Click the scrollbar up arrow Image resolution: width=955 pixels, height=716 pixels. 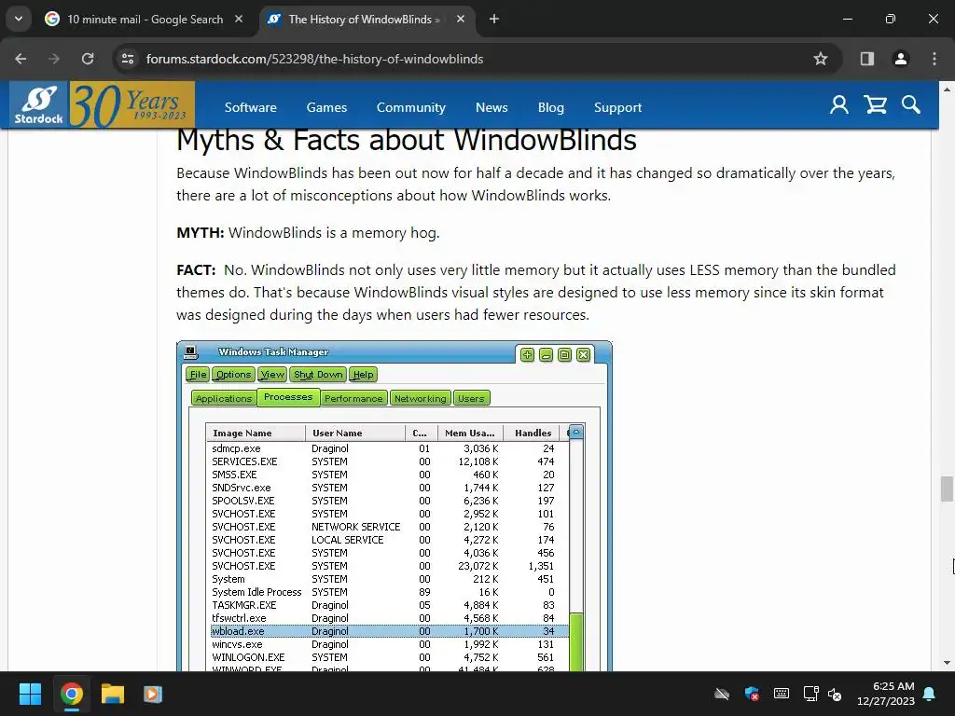[947, 89]
